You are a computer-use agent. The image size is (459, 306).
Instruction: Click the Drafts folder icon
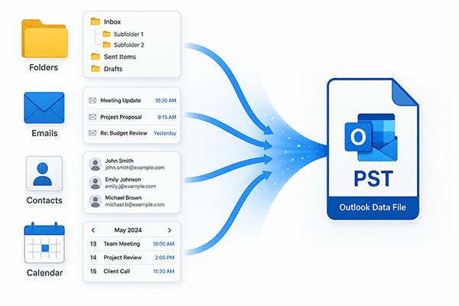coord(96,69)
